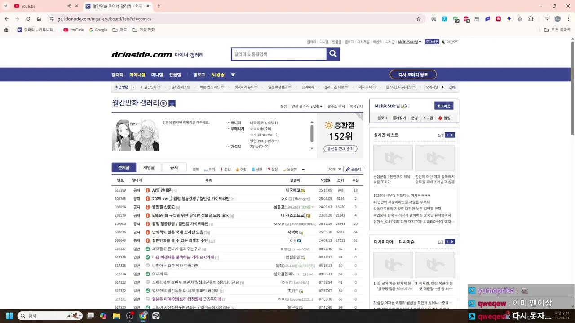This screenshot has width=575, height=323.
Task: Click the gallery favorite star badge icon
Action: point(172,104)
